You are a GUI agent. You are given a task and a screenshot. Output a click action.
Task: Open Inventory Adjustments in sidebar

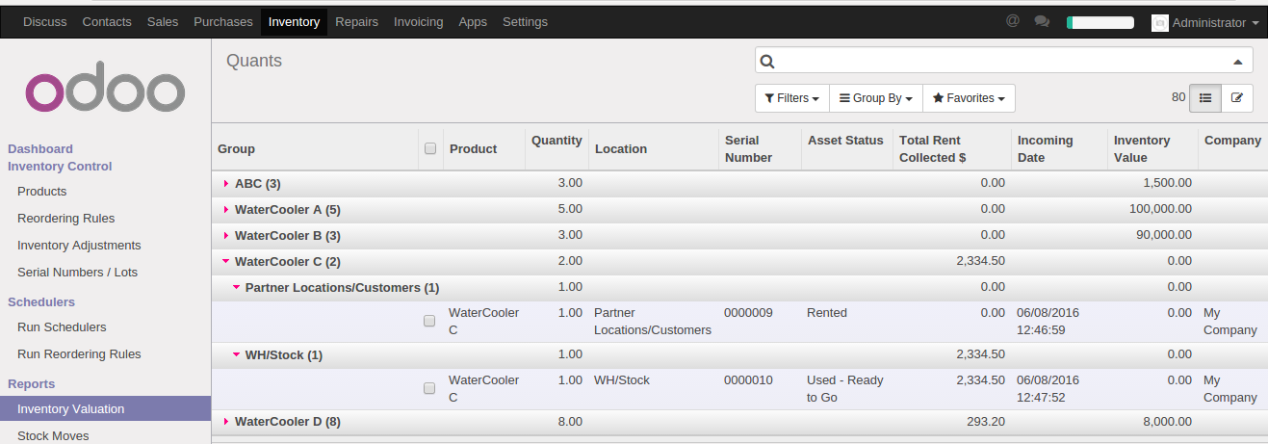coord(79,245)
